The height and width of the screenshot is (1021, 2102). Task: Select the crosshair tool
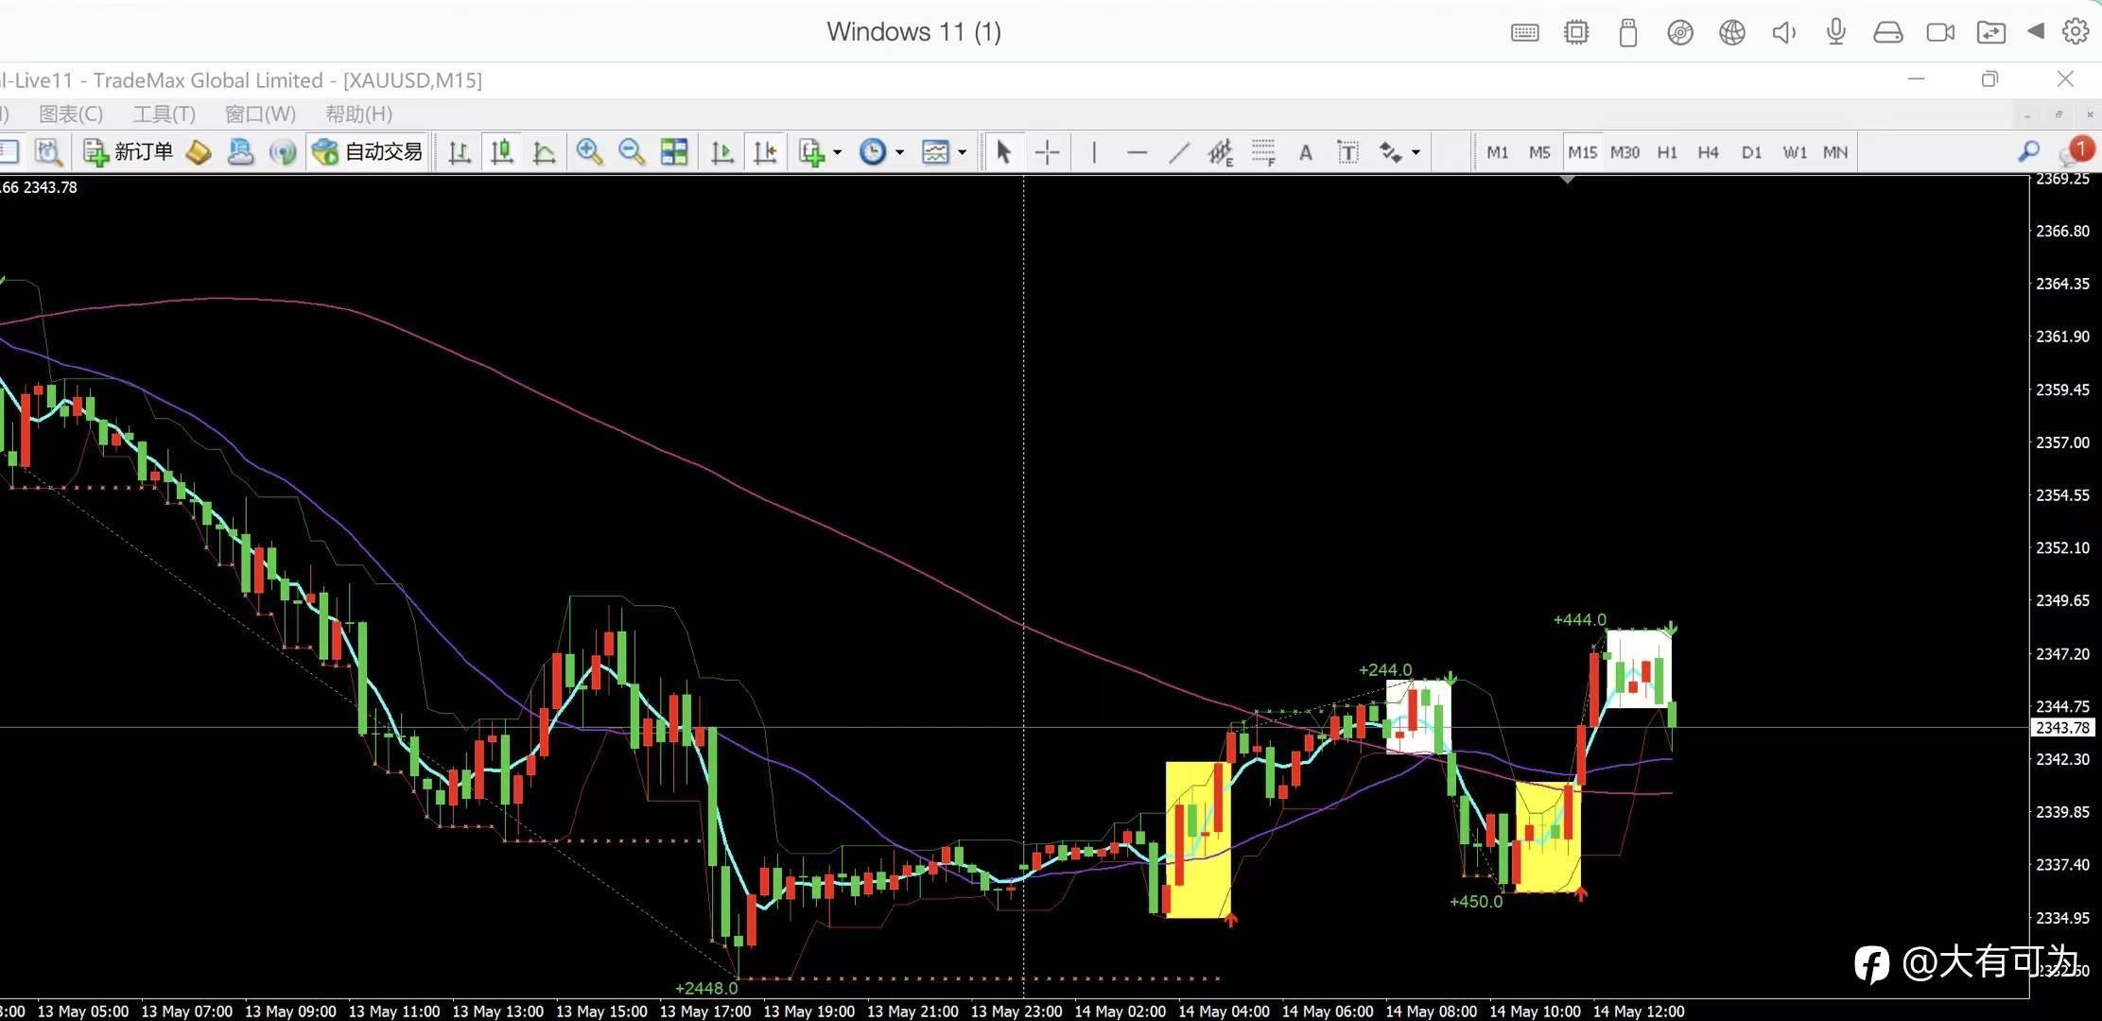1047,152
